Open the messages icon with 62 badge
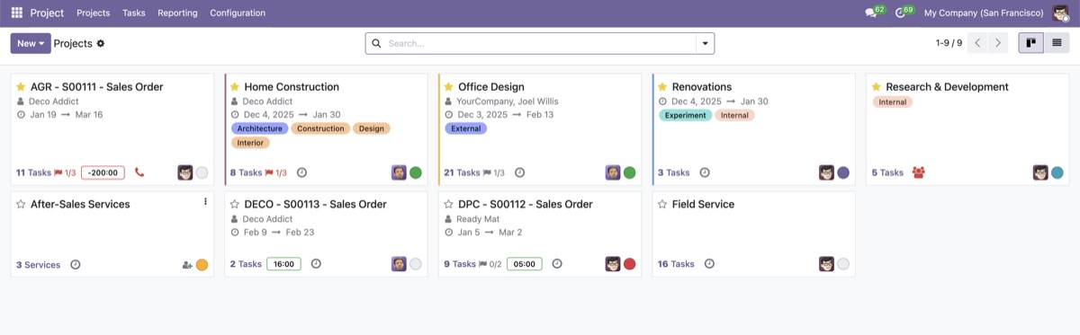This screenshot has width=1080, height=335. (874, 13)
